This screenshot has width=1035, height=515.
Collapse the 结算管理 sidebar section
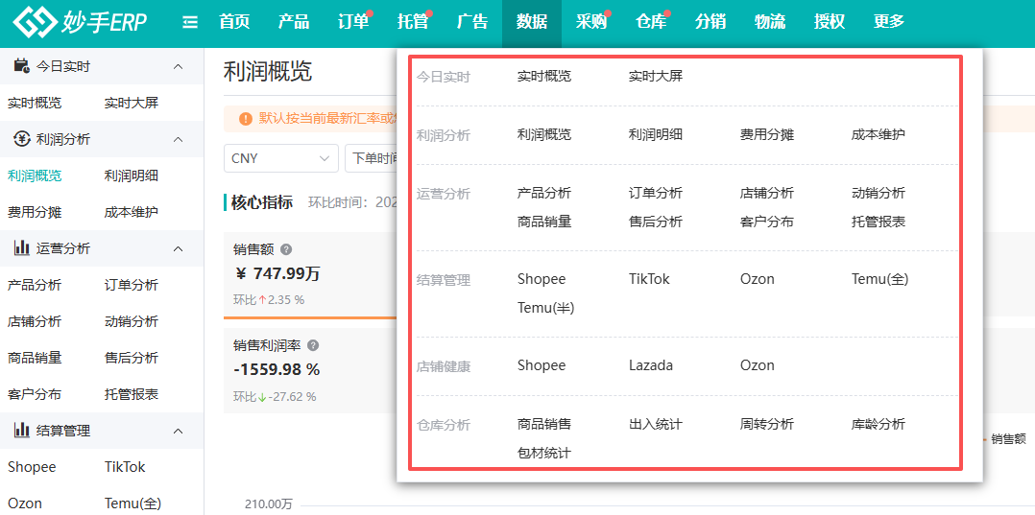(x=178, y=431)
